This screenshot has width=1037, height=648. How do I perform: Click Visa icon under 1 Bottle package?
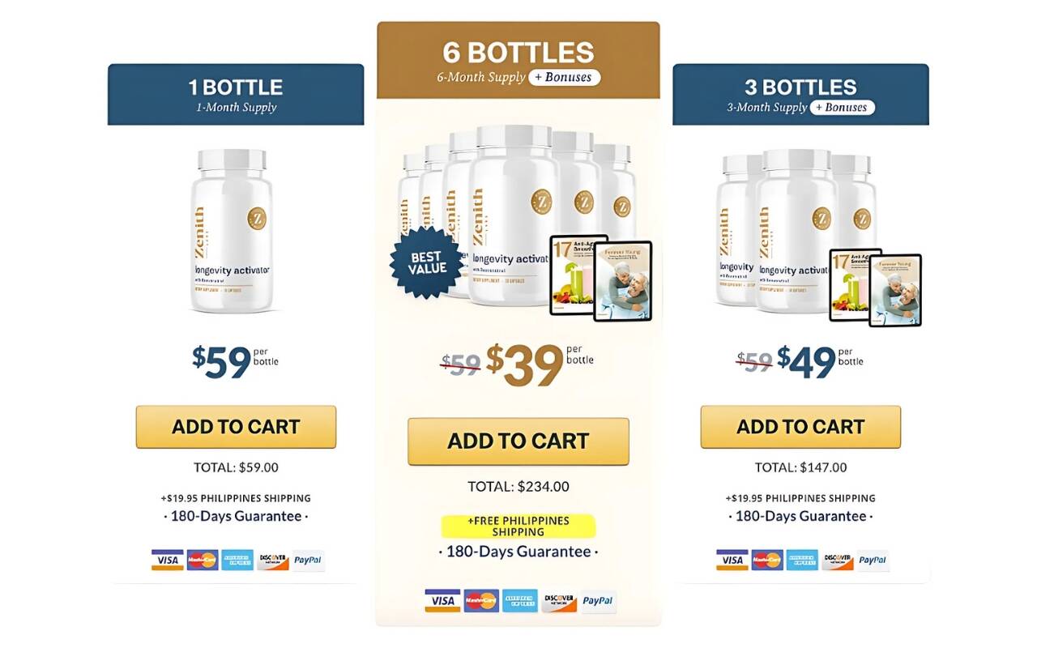tap(168, 560)
